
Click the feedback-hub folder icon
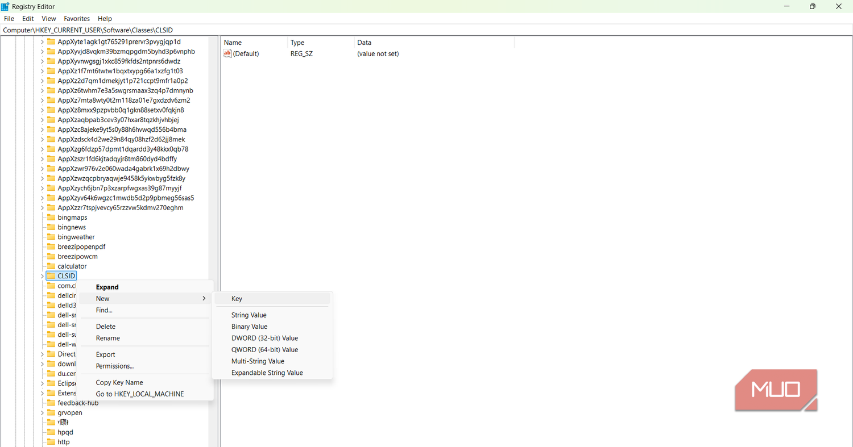coord(51,403)
